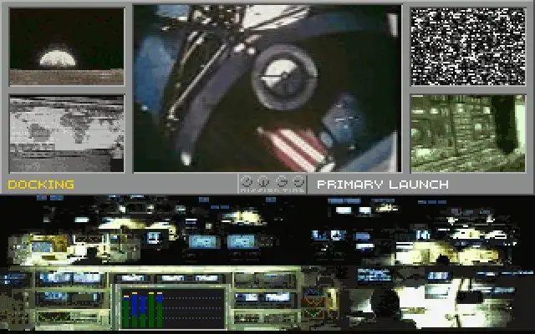This screenshot has height=334, width=535.
Task: Click the main docking video display
Action: pyautogui.click(x=267, y=88)
